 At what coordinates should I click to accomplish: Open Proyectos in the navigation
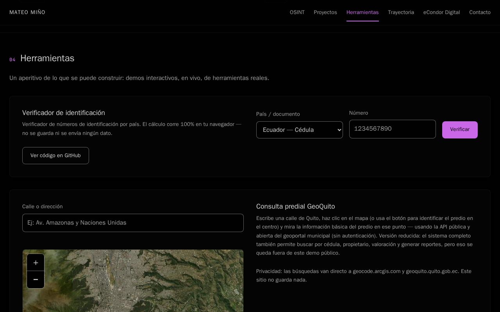click(325, 12)
